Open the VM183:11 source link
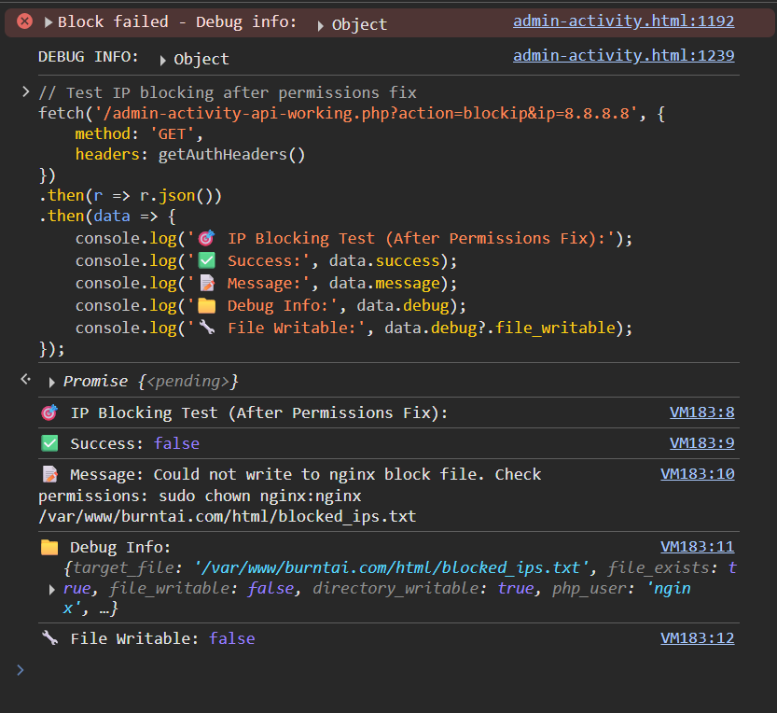 tap(697, 546)
